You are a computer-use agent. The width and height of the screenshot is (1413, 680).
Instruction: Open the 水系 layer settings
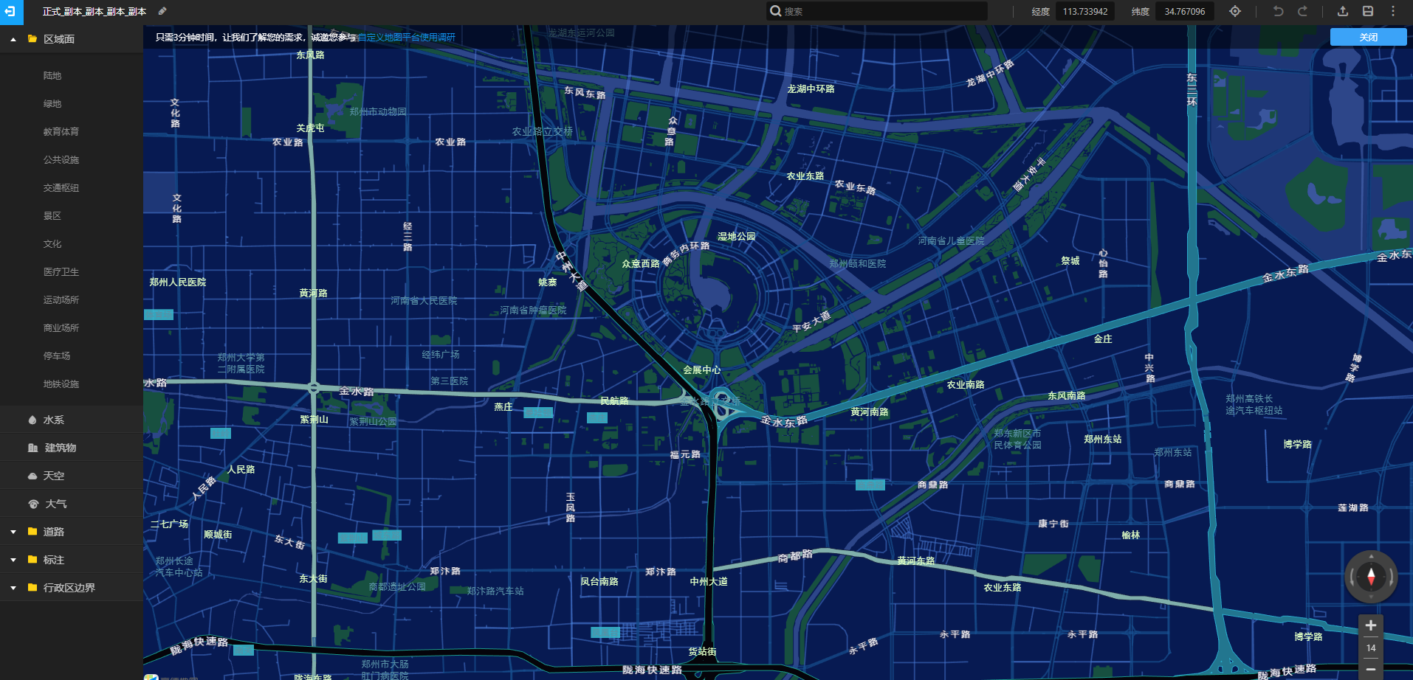72,420
